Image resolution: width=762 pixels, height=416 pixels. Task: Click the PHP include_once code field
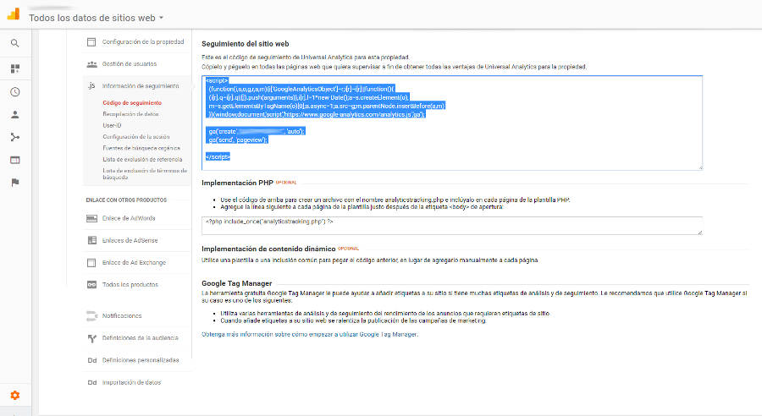pos(452,226)
